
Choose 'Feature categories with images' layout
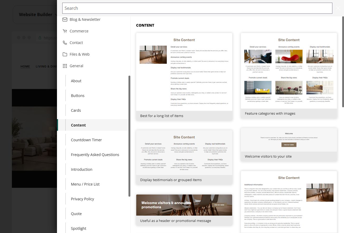[x=289, y=76]
